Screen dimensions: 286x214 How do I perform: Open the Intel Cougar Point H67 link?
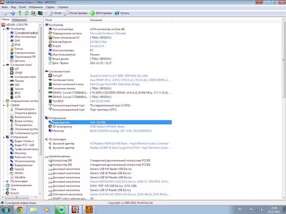(115, 84)
